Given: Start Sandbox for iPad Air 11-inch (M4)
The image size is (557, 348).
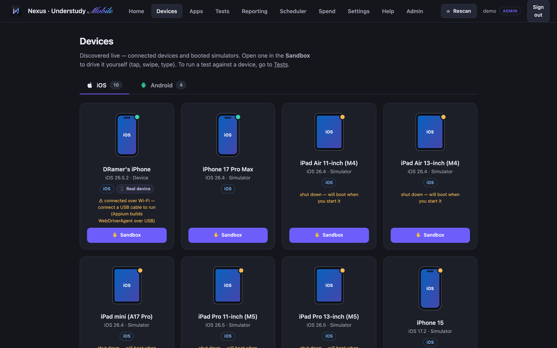Looking at the screenshot, I should (329, 235).
